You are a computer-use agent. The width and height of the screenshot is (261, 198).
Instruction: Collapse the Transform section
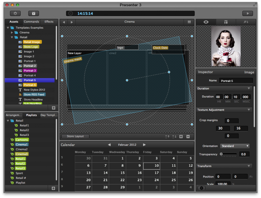[249, 166]
